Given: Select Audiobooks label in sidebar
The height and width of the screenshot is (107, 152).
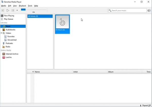Looking at the screenshot, I should click(x=10, y=30).
